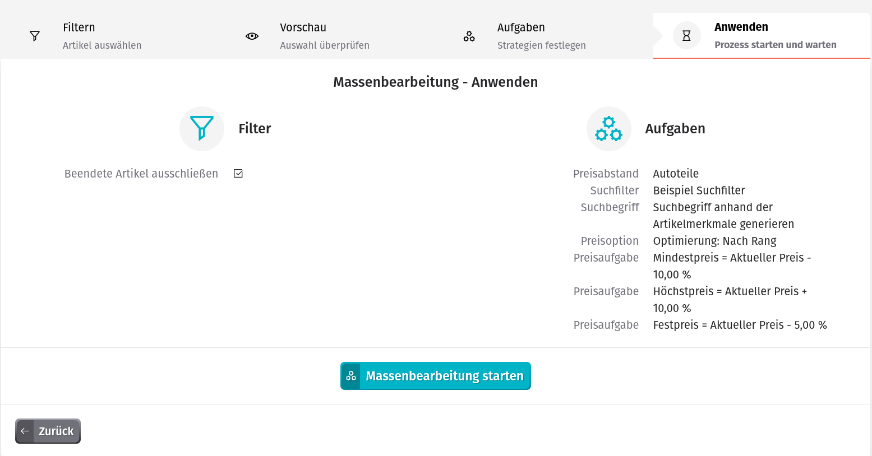The width and height of the screenshot is (872, 456).
Task: Click the Suchbegriff label
Action: (610, 207)
